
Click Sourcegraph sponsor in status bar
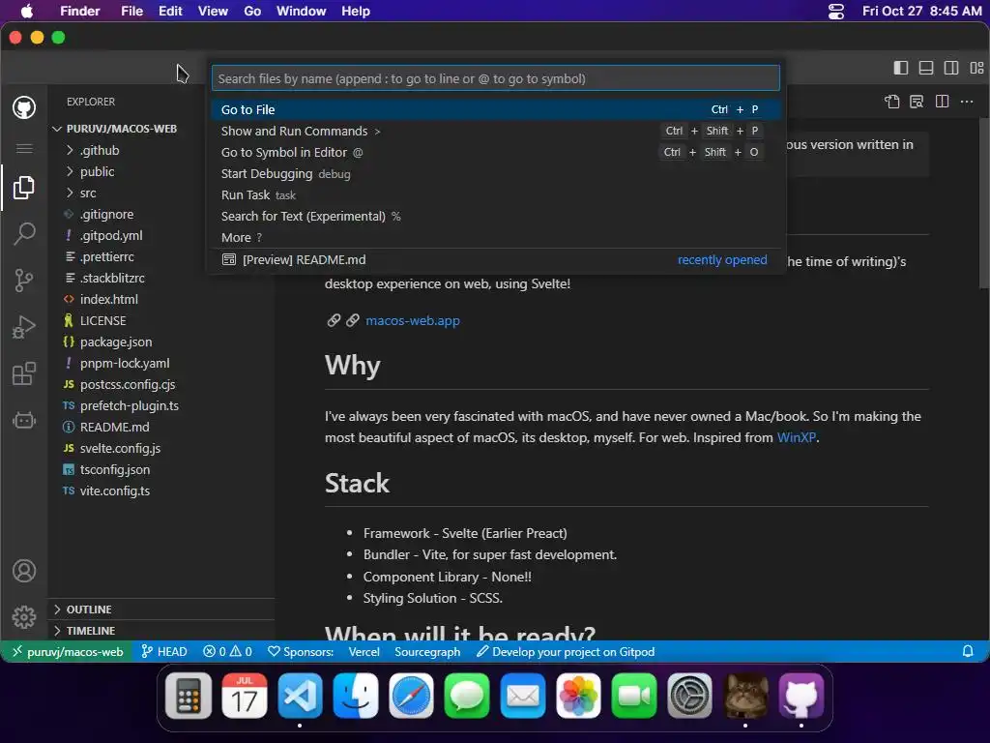tap(427, 651)
